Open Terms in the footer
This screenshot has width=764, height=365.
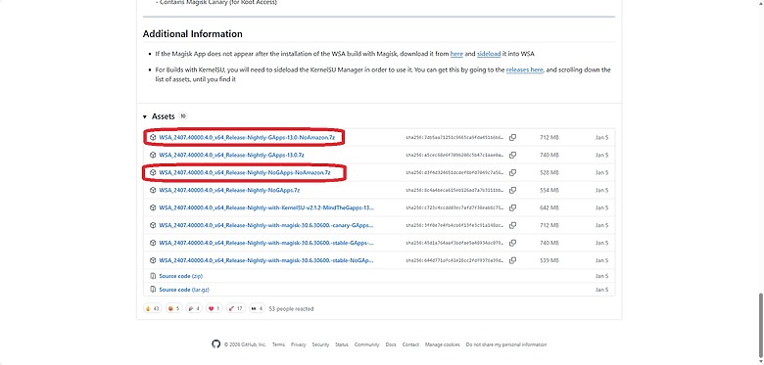tap(278, 344)
